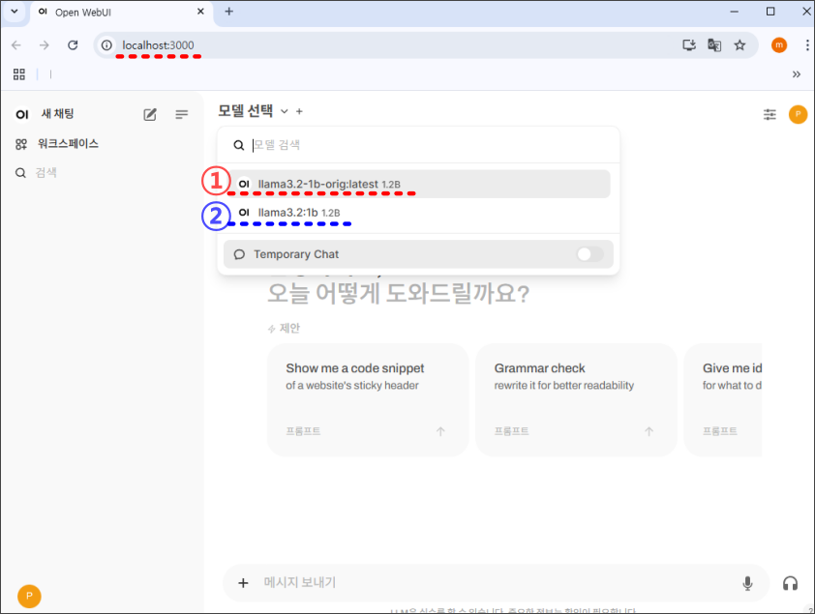This screenshot has width=815, height=614.
Task: Collapse the sidebar using the hamburger icon
Action: tap(181, 113)
